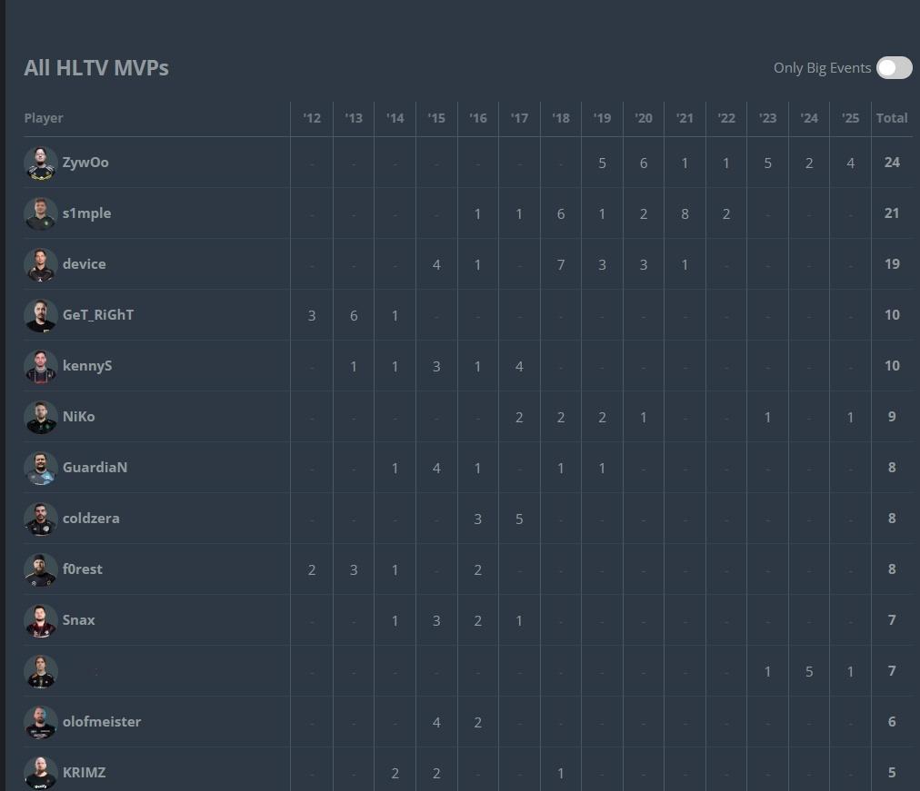Click the '15 year column header

(x=436, y=118)
